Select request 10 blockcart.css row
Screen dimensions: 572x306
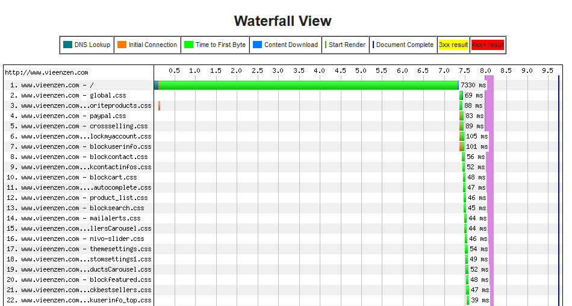283,177
